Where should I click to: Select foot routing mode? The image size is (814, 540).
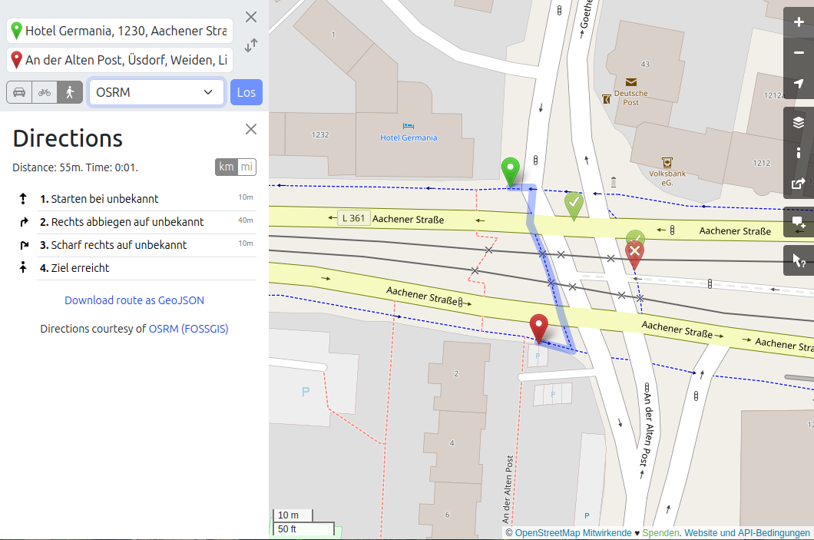70,92
